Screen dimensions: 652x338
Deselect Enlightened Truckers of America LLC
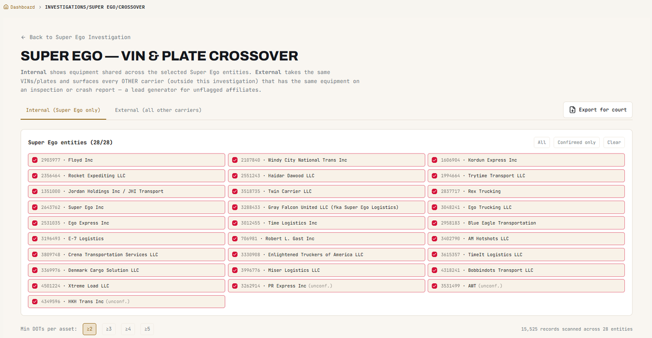pos(326,254)
